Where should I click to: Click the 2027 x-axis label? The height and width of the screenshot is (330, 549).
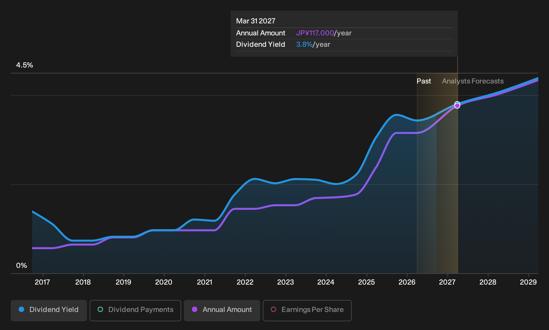pos(447,282)
